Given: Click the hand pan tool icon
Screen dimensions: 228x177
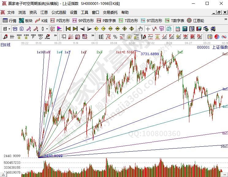Looking at the screenshot, I should [x=141, y=29].
